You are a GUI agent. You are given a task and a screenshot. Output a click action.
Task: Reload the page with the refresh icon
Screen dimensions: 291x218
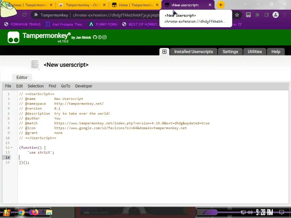pos(24,15)
